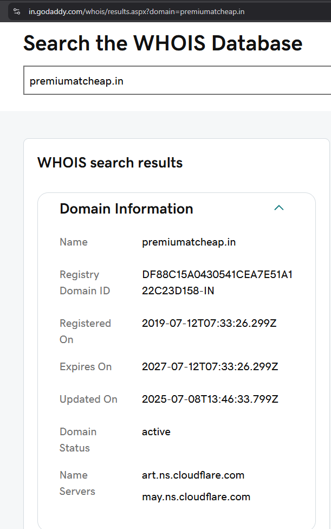Click the premiumatcheap.in value beside Name
Screen dimensions: 331x529
pyautogui.click(x=189, y=242)
